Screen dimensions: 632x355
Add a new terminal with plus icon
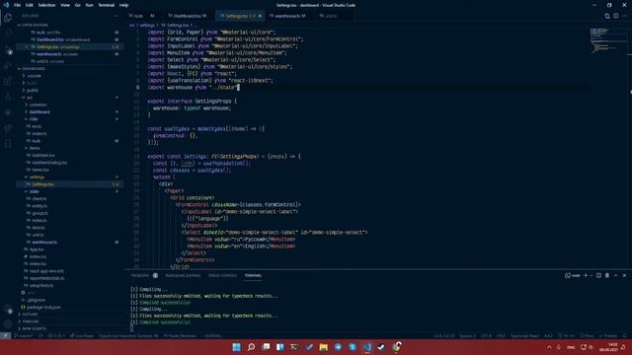tap(586, 275)
